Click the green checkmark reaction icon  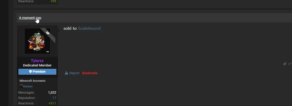click(290, 64)
